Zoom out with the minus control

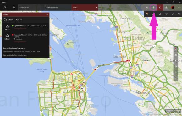(176, 78)
